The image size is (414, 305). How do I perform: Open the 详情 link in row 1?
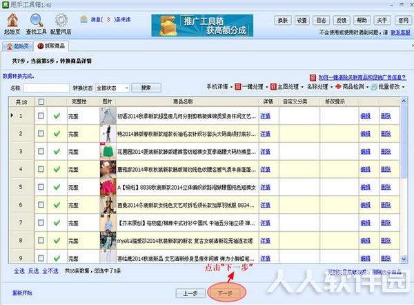(266, 116)
